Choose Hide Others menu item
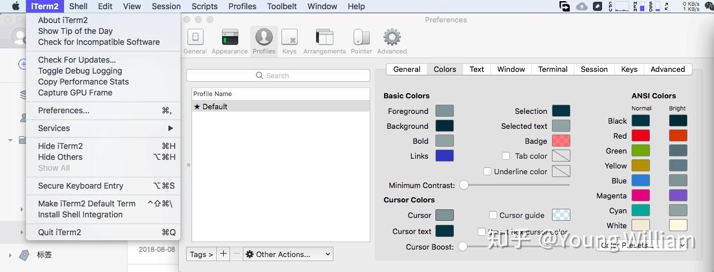714x272 pixels. pos(103,157)
